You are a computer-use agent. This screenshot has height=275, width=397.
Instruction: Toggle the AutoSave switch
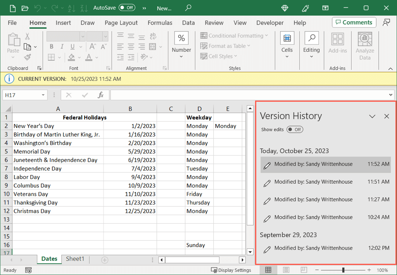click(127, 8)
